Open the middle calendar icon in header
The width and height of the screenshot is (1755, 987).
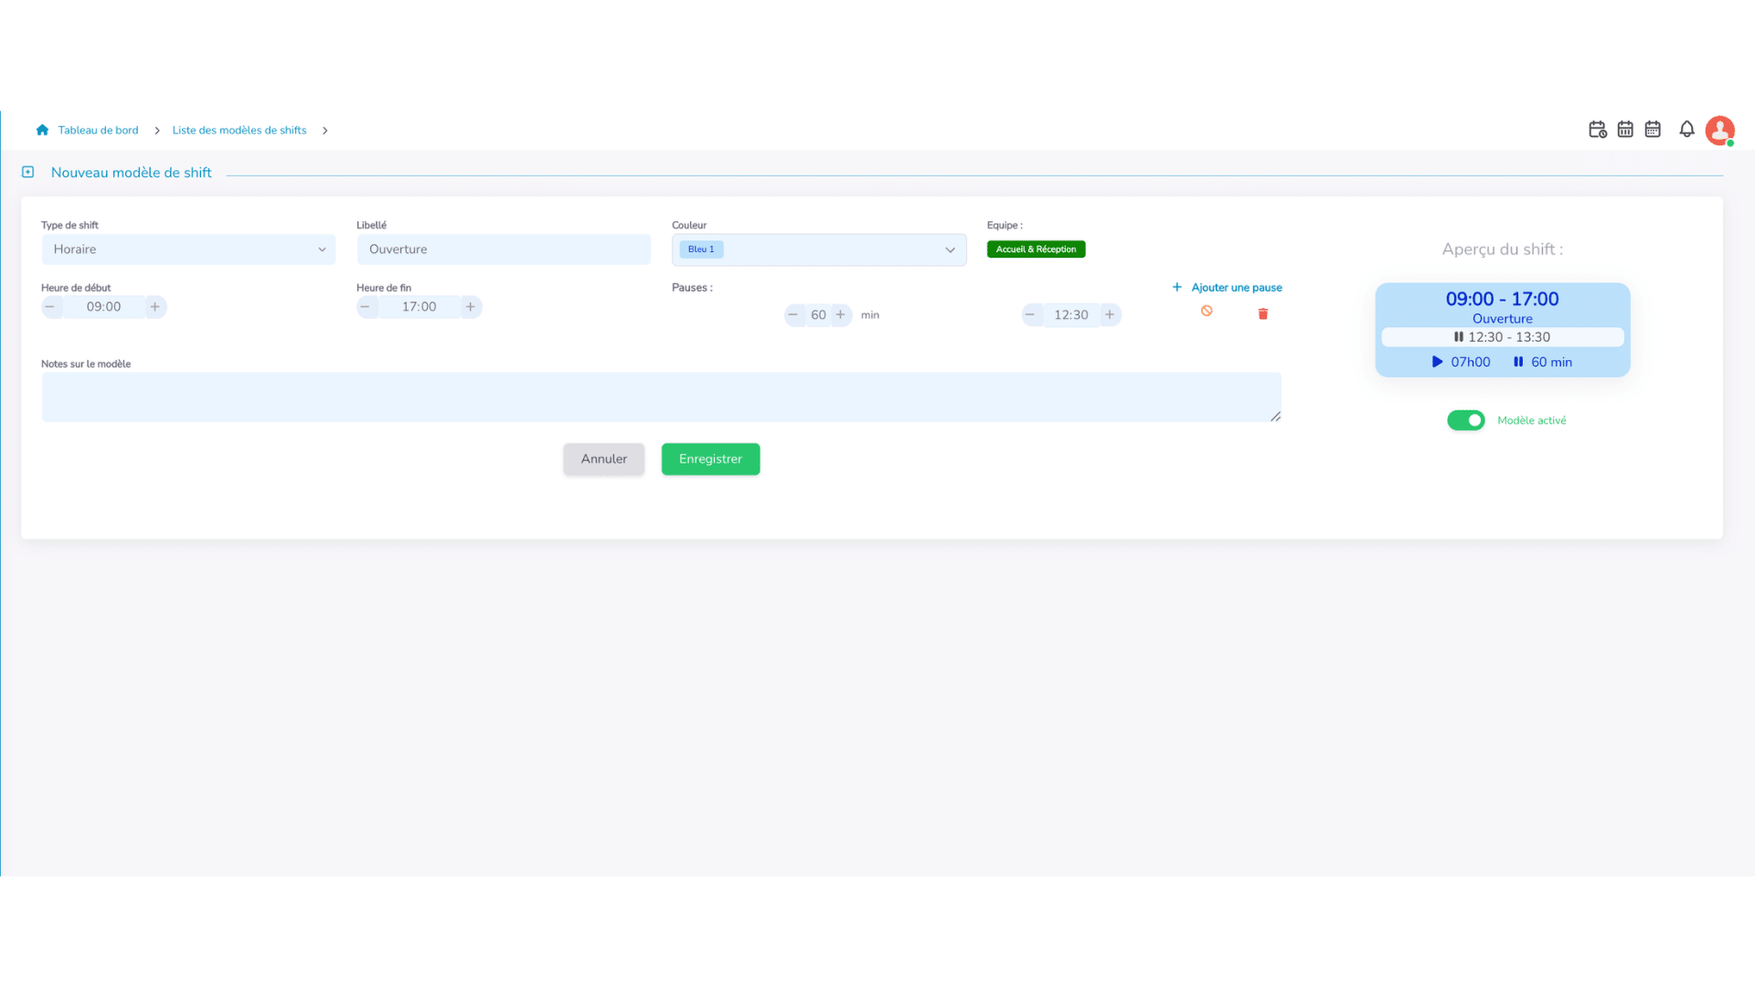1625,130
